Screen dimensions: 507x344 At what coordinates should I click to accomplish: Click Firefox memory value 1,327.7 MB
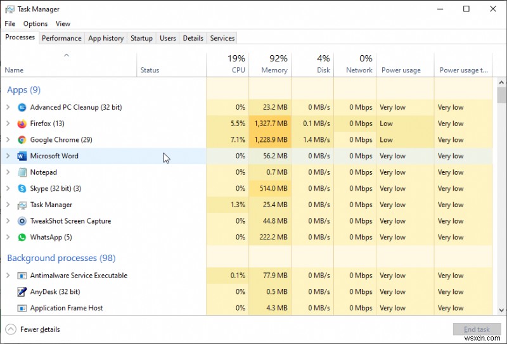coord(271,124)
